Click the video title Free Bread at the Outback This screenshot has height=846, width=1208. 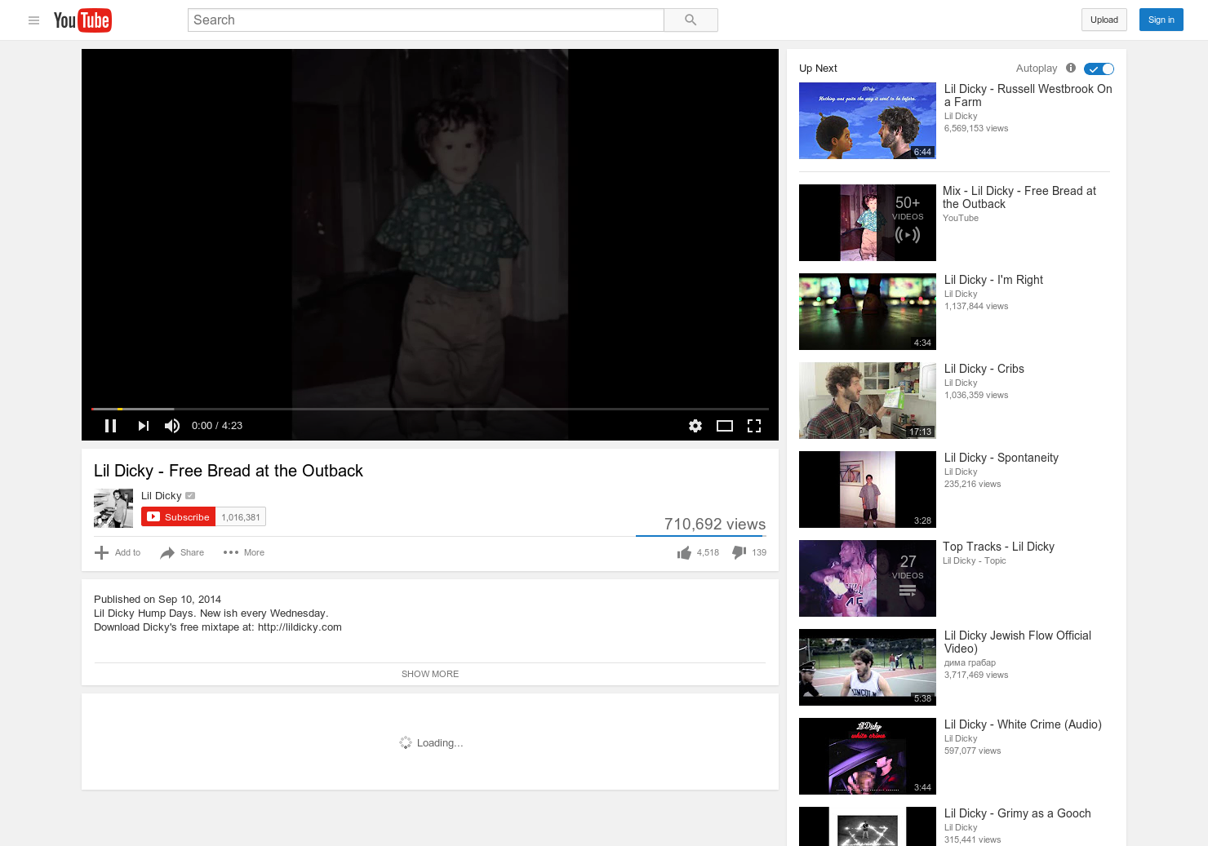click(229, 471)
